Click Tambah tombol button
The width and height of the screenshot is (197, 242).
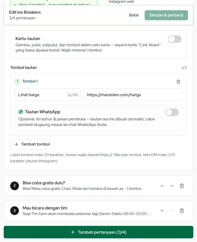(32, 144)
